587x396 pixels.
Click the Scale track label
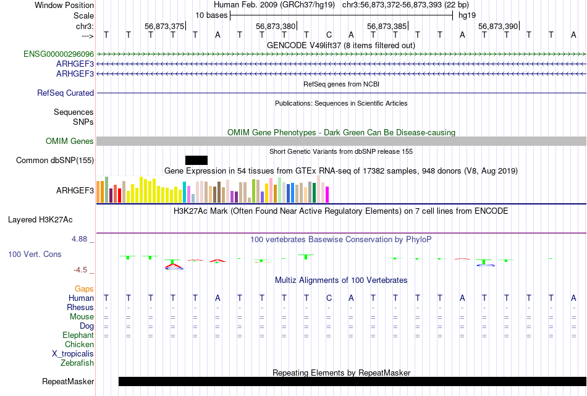83,15
